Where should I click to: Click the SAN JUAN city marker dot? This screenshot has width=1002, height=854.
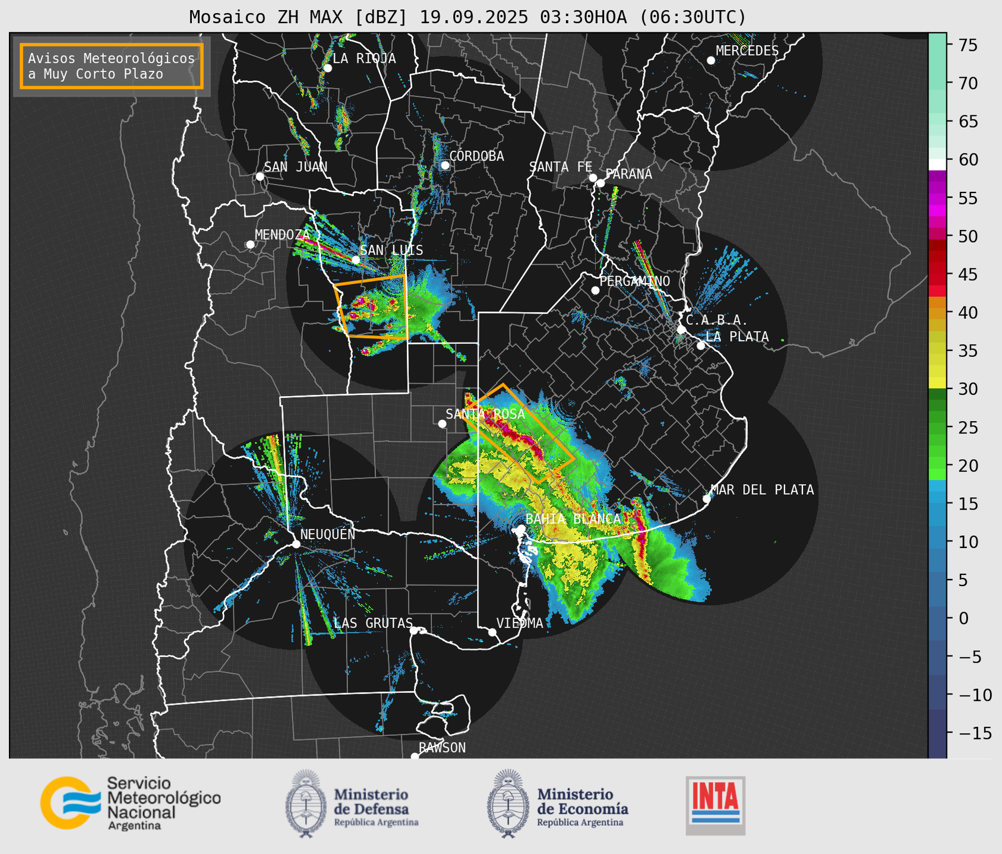click(x=260, y=176)
